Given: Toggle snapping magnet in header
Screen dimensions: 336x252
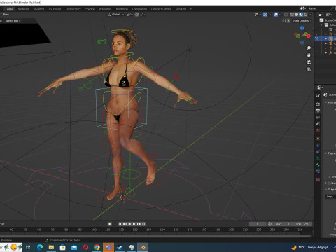Looking at the screenshot, I should [137, 15].
